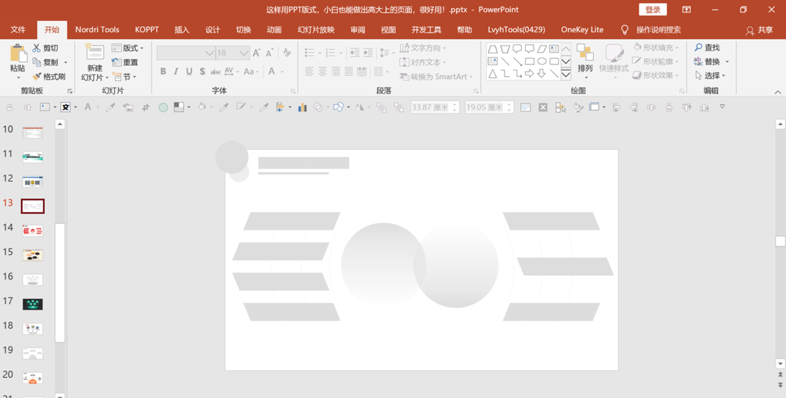
Task: Switch to the 动画 (Animations) tab
Action: (x=274, y=30)
